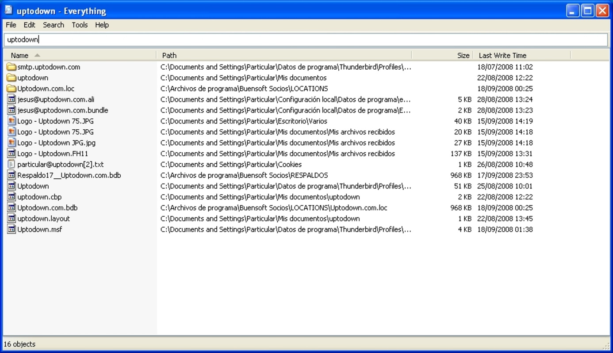This screenshot has height=353, width=613.
Task: Open the Help menu
Action: click(102, 25)
